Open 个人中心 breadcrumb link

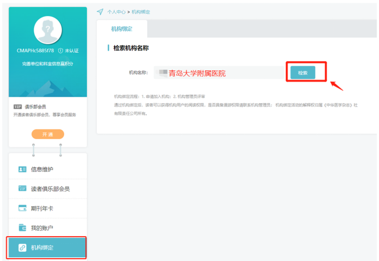pyautogui.click(x=116, y=11)
